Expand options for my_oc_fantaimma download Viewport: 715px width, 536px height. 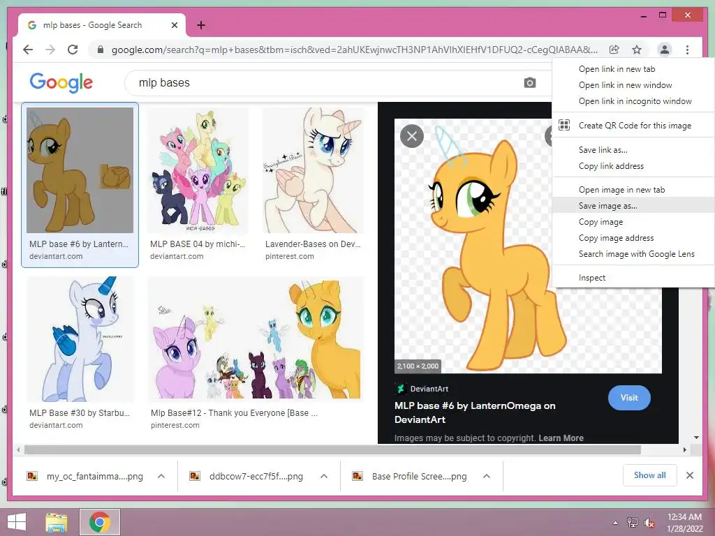pyautogui.click(x=161, y=476)
